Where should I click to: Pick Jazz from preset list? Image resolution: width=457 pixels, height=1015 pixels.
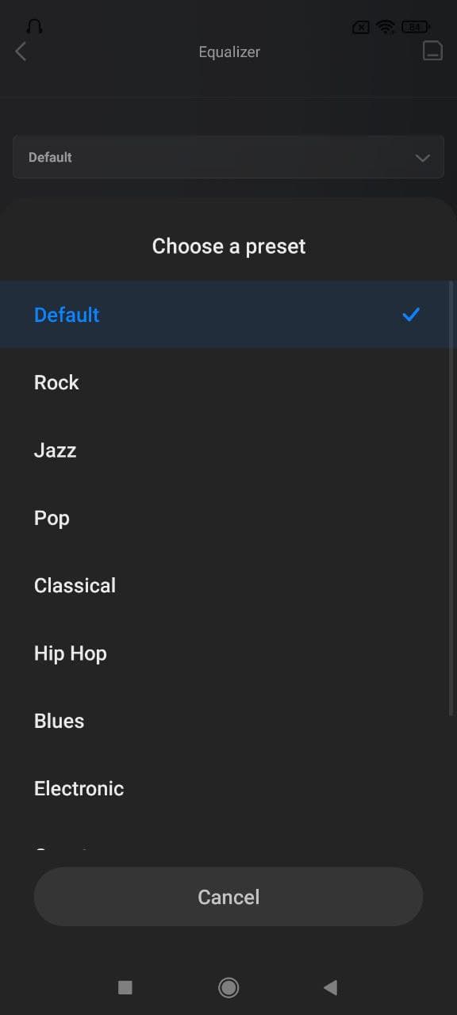(228, 450)
